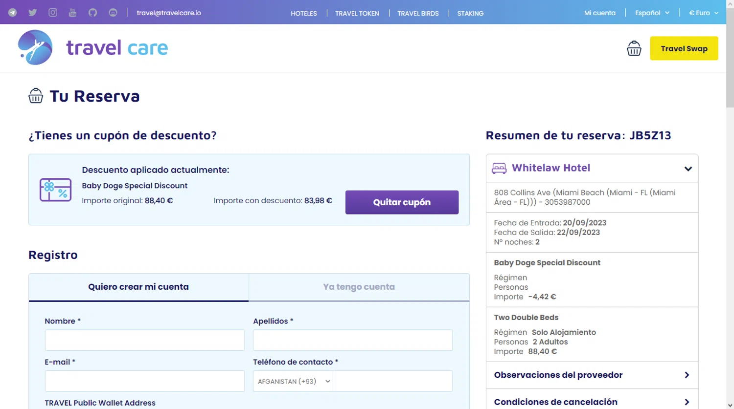
Task: Remove coupon with Quitar cupón button
Action: (x=402, y=202)
